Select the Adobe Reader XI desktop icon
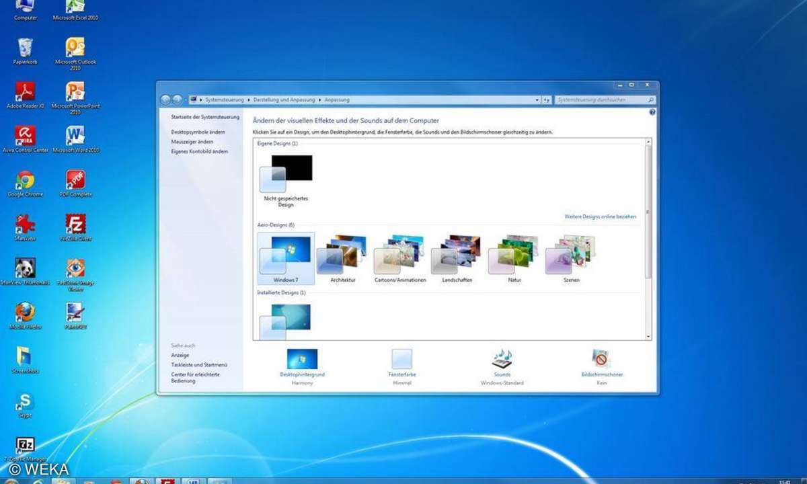The width and height of the screenshot is (807, 484). point(25,95)
